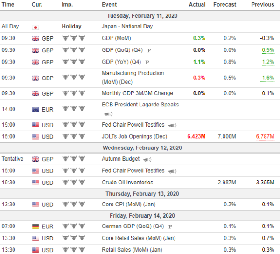Click the US flag on Core CPI (MoM) row
This screenshot has height=254, width=280.
coord(35,205)
